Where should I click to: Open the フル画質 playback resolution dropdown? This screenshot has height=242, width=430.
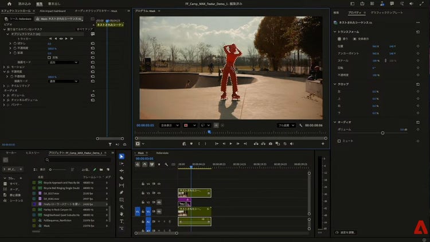(x=286, y=124)
